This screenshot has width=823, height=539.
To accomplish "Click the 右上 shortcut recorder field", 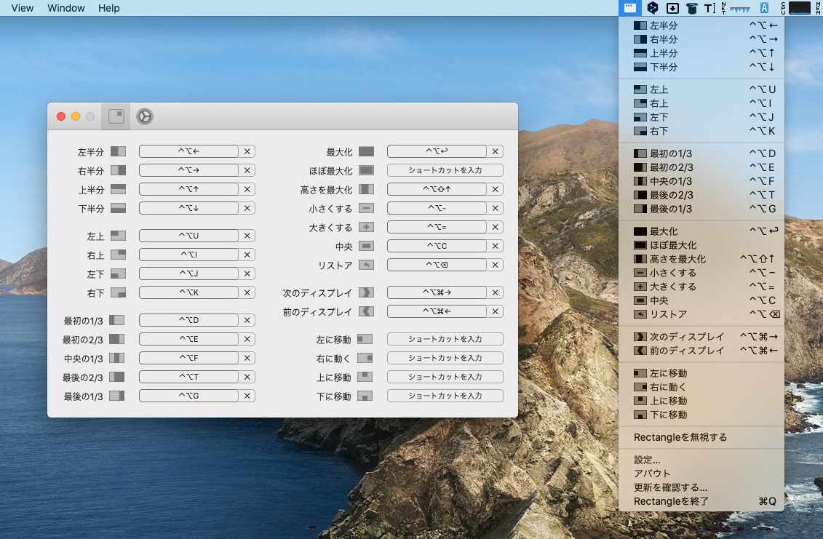I will pyautogui.click(x=188, y=255).
